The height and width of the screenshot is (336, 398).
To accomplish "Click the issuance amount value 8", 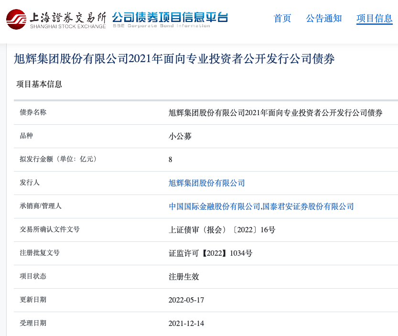I will click(171, 159).
